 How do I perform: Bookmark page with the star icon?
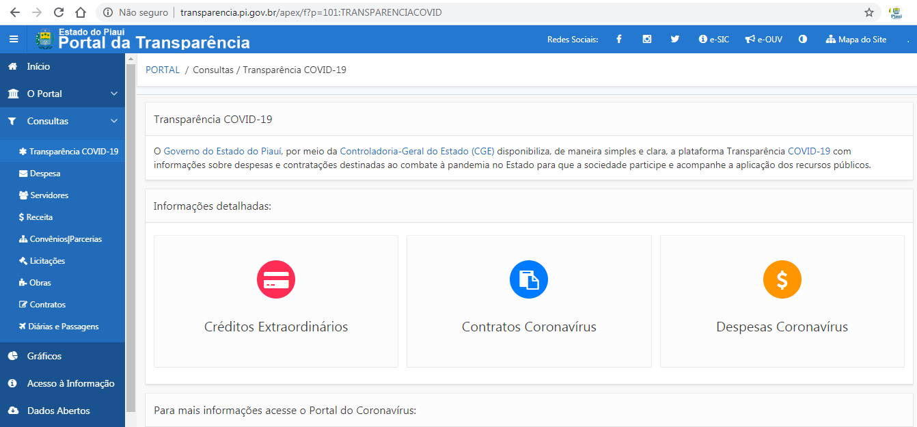click(869, 12)
